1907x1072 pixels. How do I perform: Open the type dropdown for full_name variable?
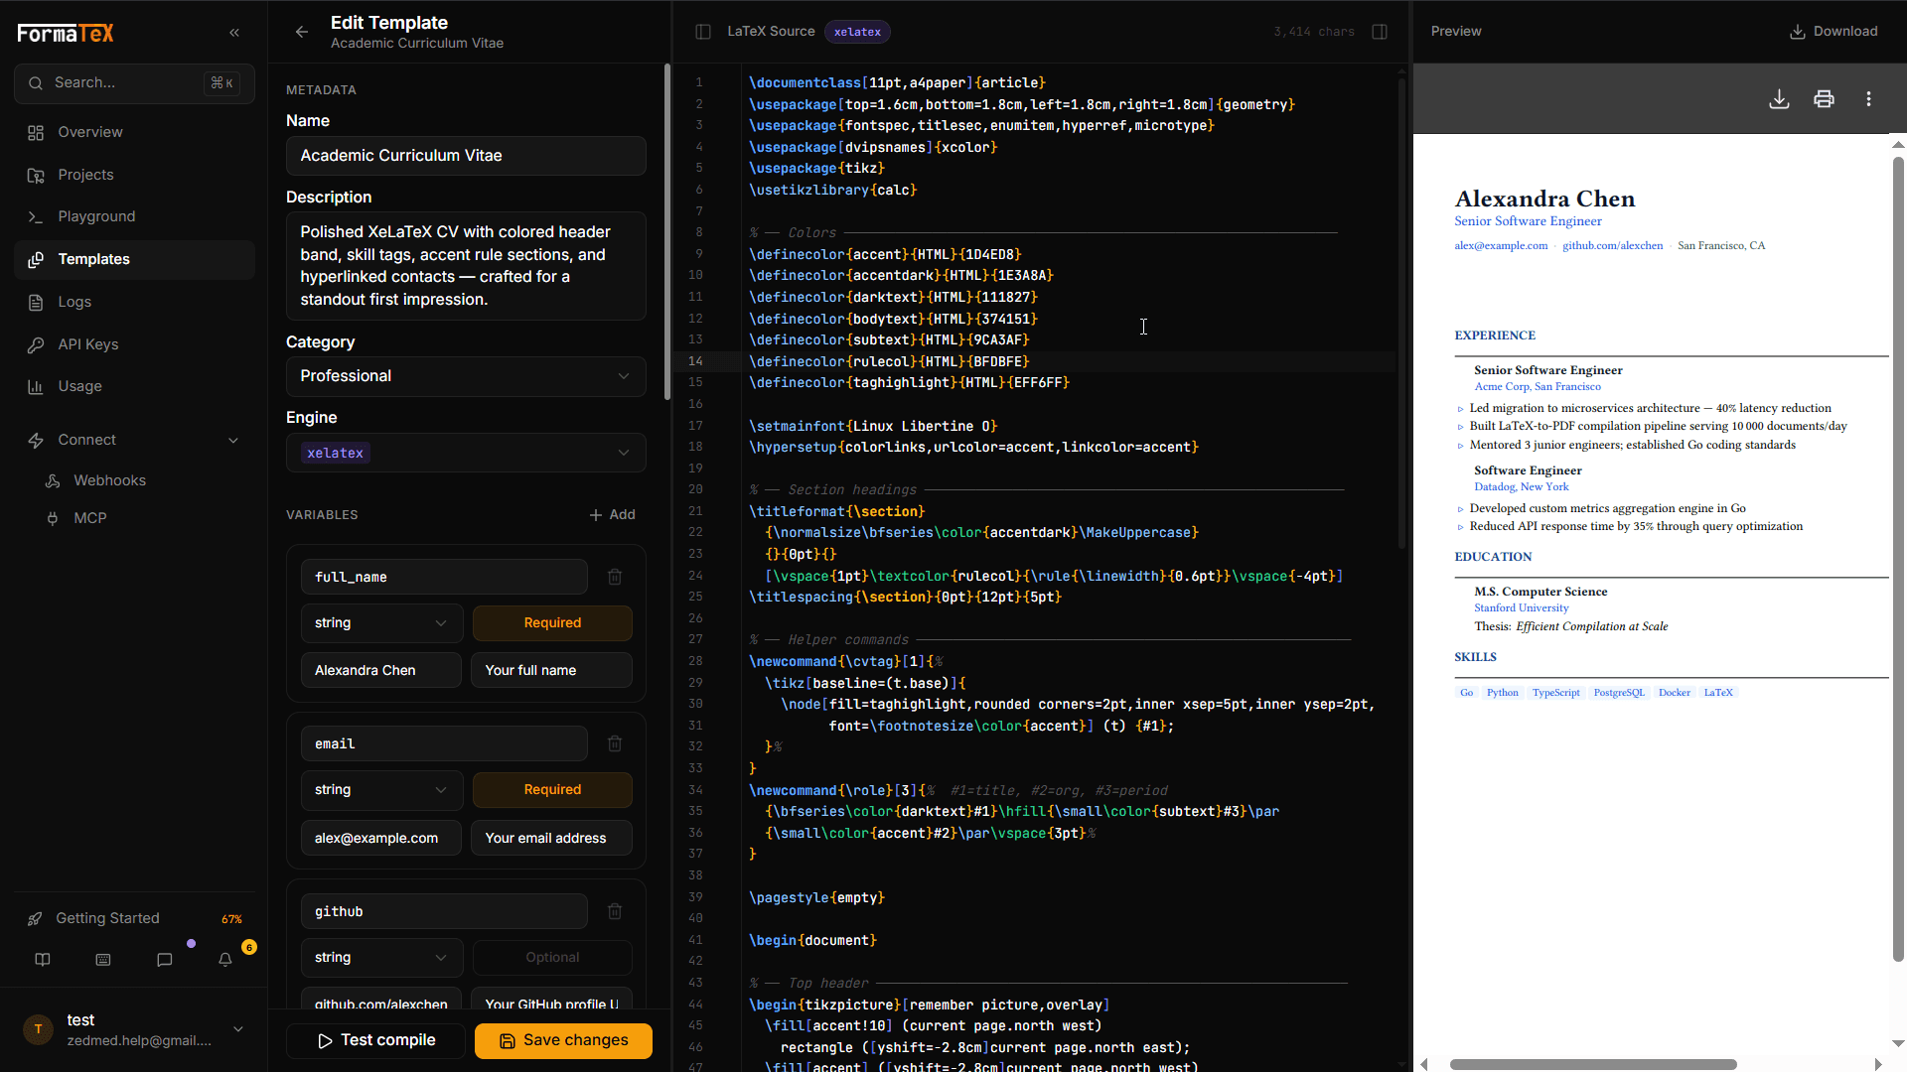[381, 623]
